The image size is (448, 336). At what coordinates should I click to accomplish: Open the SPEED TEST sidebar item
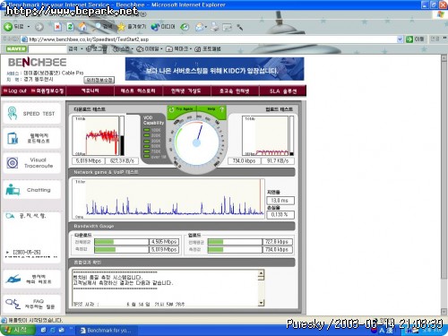pos(31,114)
